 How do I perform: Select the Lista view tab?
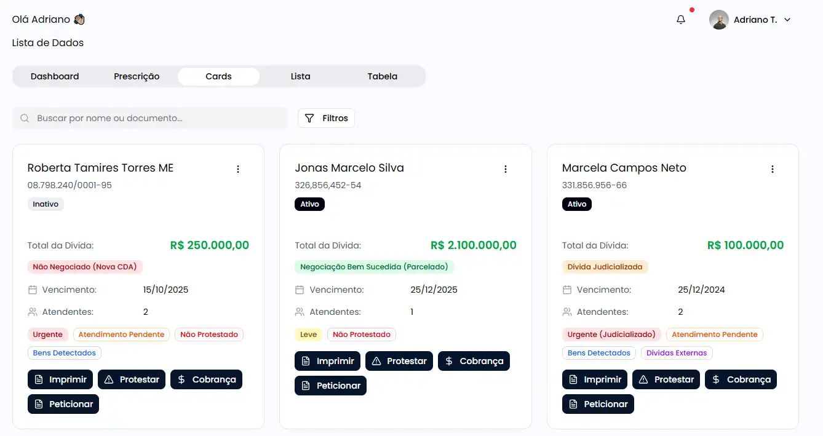[300, 76]
